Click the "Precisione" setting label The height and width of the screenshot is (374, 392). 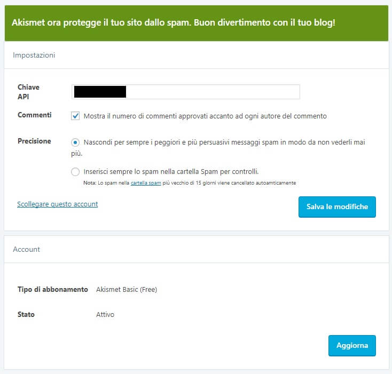coord(35,141)
